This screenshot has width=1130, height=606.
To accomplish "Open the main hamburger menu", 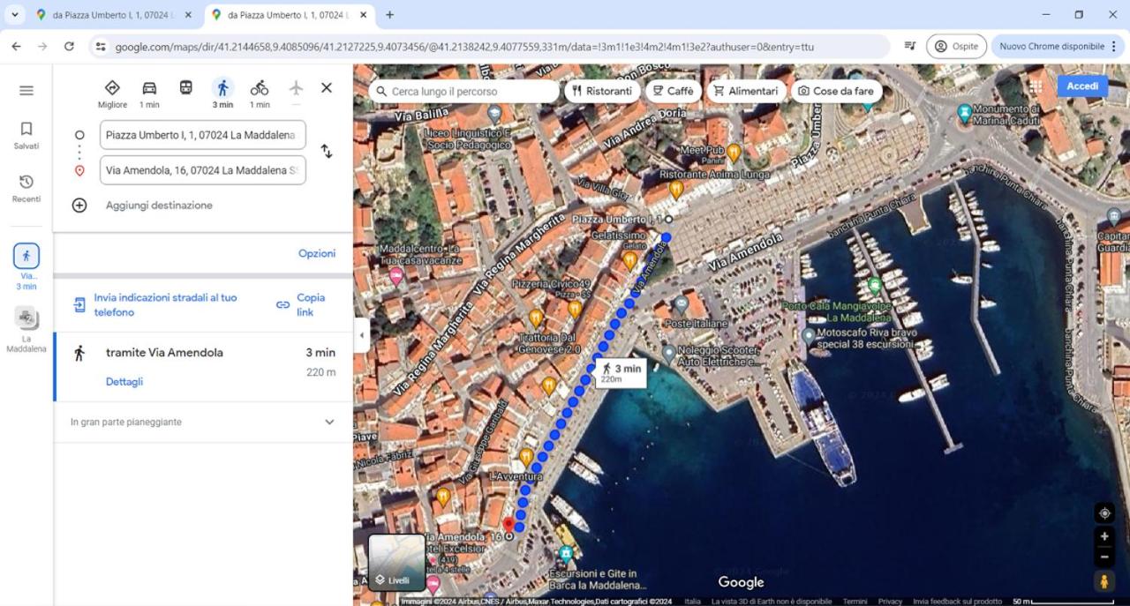I will (26, 90).
